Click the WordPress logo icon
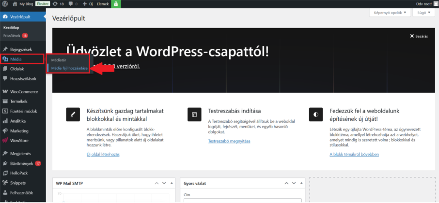Viewport: 439px width, 203px height. (5, 4)
